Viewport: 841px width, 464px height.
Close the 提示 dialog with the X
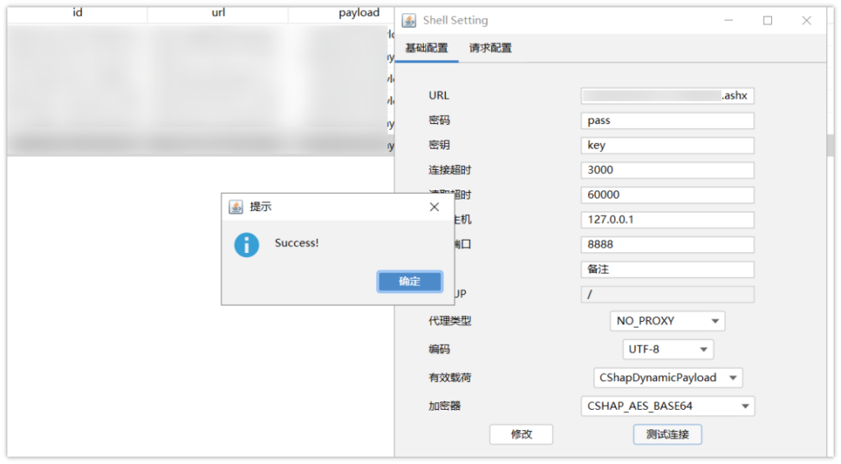tap(434, 207)
